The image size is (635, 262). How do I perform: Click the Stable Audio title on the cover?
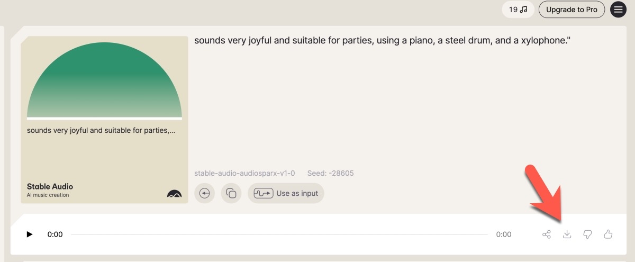tap(50, 186)
